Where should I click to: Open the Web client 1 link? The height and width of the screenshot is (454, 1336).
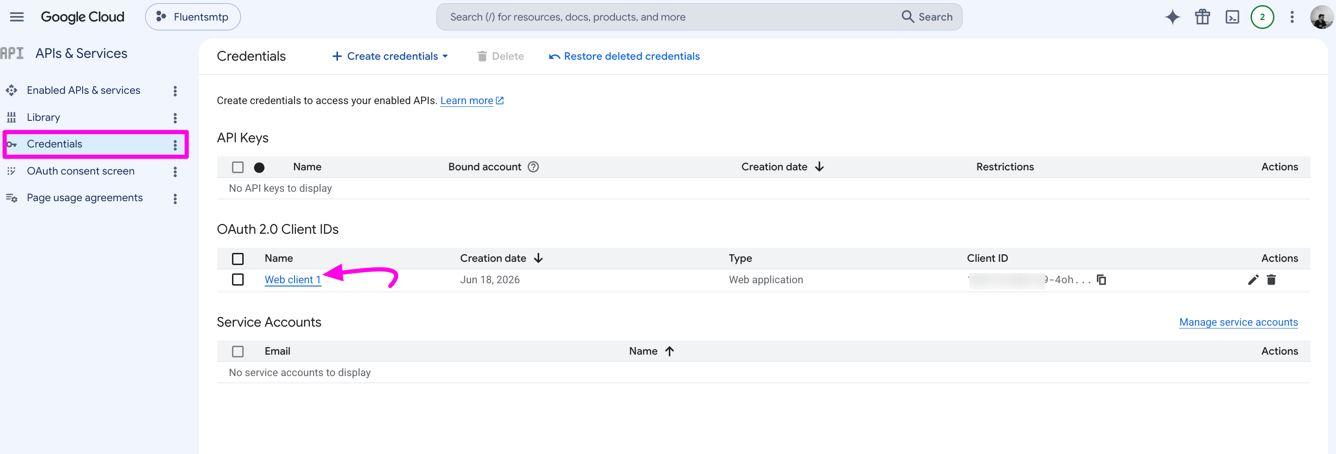[293, 280]
